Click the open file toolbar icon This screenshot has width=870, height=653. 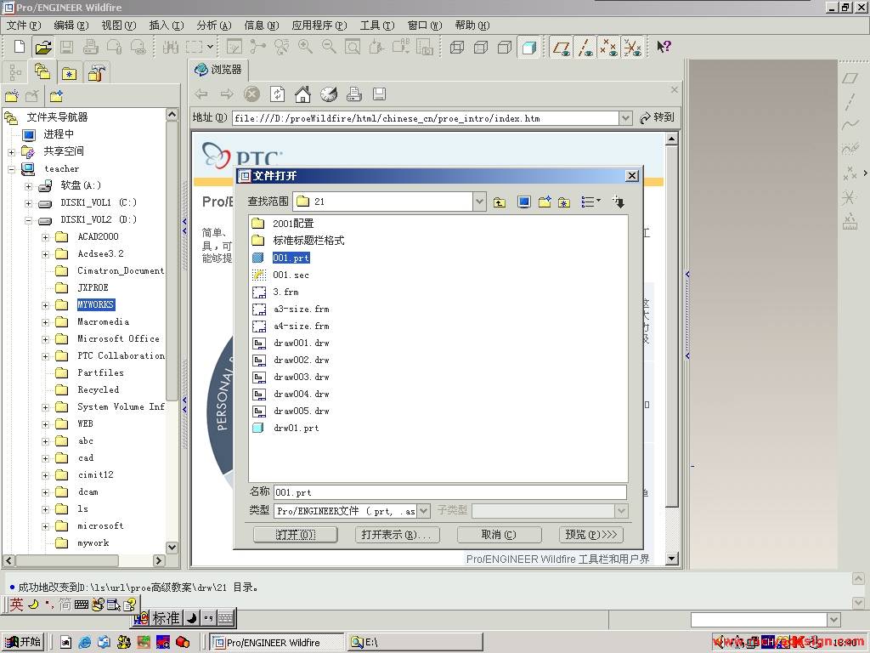tap(42, 47)
